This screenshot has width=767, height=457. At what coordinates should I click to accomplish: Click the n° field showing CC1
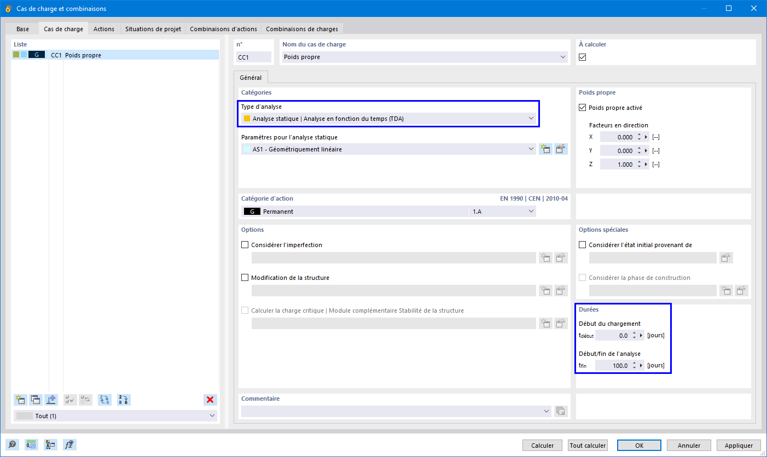(x=254, y=57)
